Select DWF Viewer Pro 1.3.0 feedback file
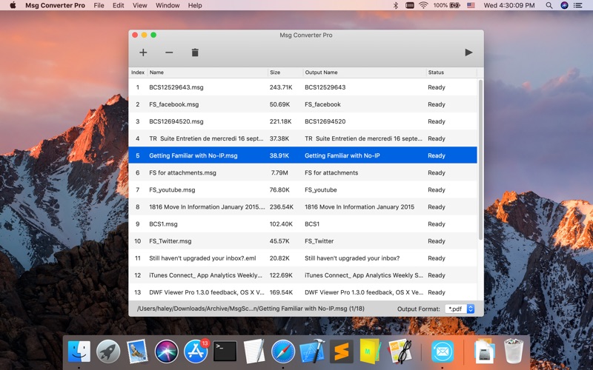The image size is (593, 370). pyautogui.click(x=207, y=292)
